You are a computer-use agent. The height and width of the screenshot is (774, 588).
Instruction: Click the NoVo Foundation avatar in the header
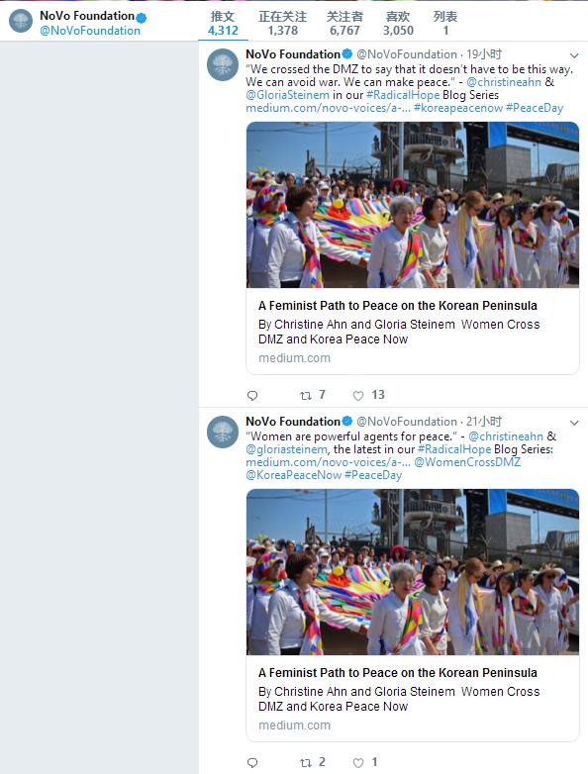(21, 21)
